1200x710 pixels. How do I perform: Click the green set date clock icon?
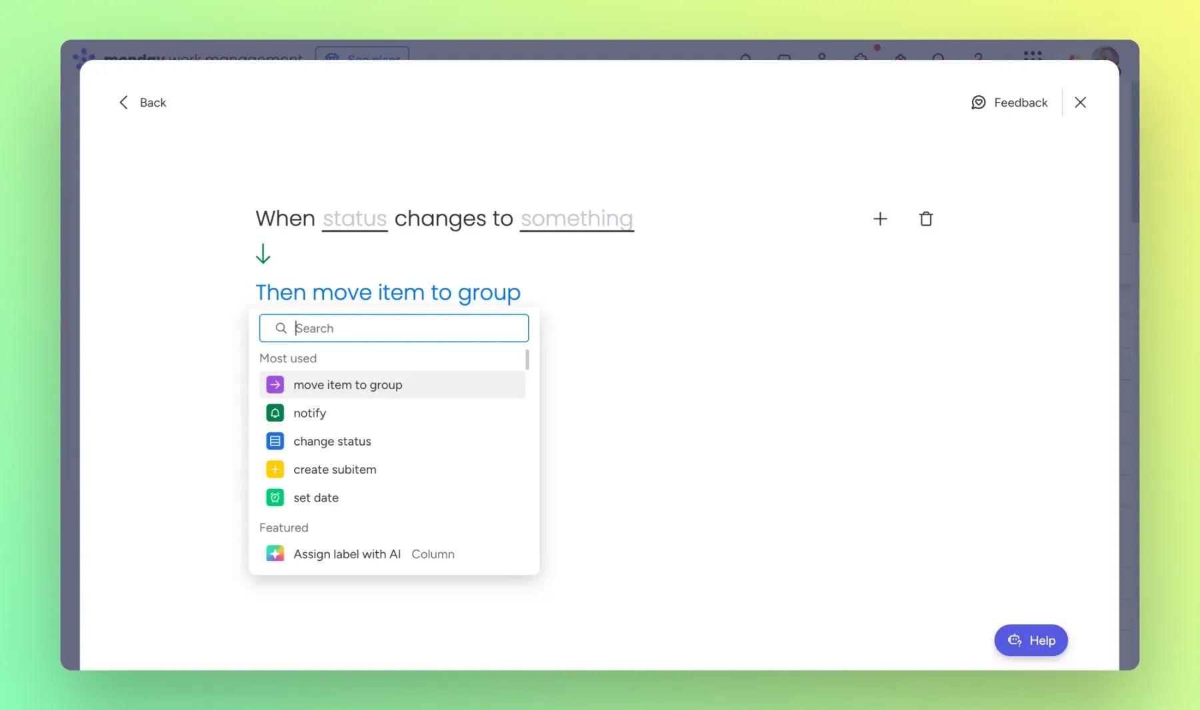(x=275, y=498)
